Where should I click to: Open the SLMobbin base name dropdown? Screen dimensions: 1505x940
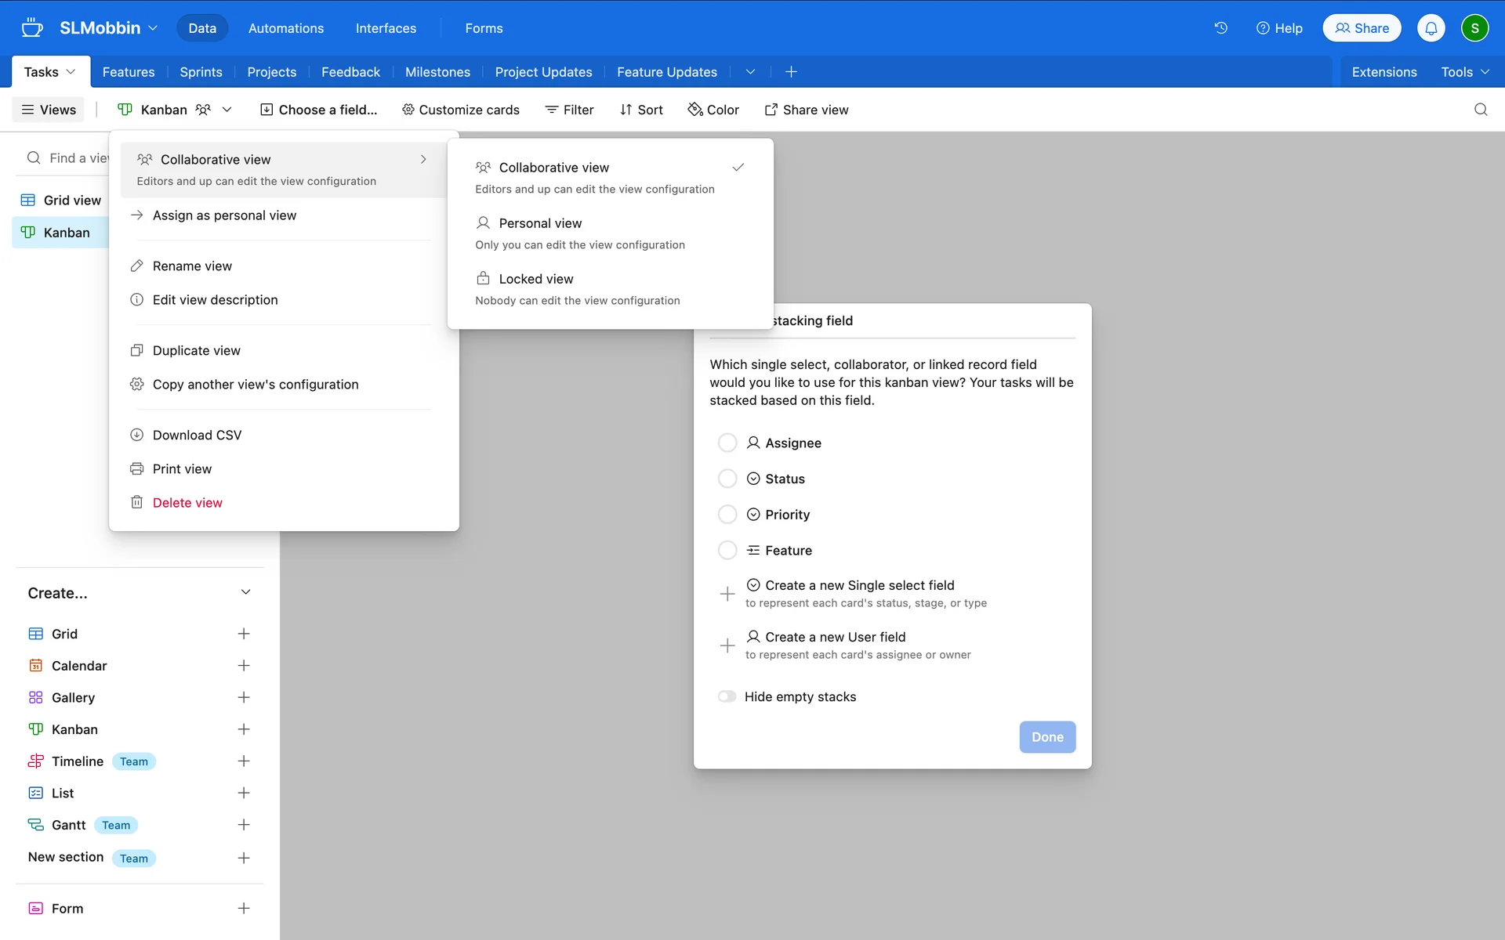coord(108,28)
